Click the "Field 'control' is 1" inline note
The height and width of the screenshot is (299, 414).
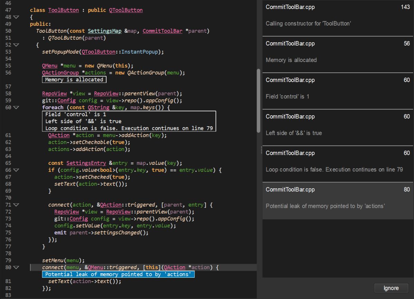click(x=76, y=114)
